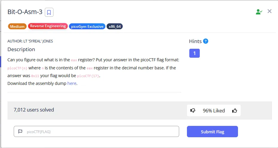278x148 pixels.
Task: Select the Medium difficulty tag
Action: tap(17, 26)
